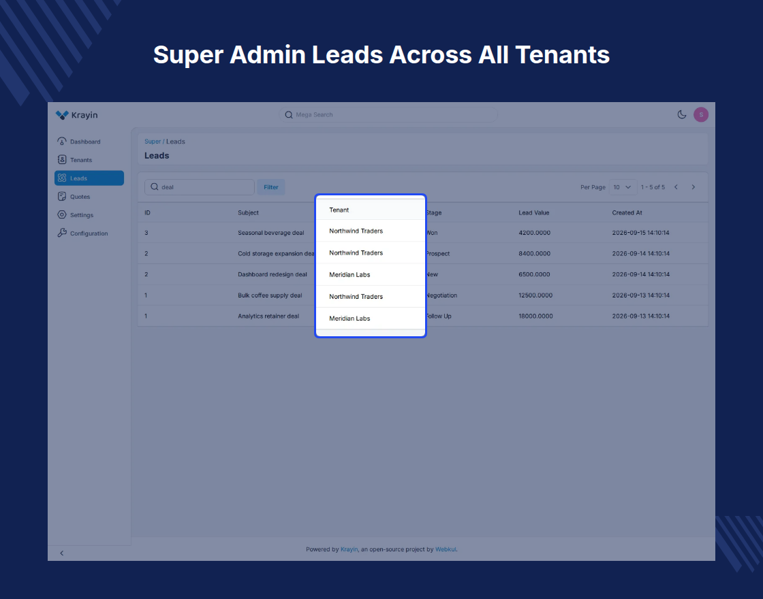763x599 pixels.
Task: Open the user avatar menu
Action: coord(701,115)
